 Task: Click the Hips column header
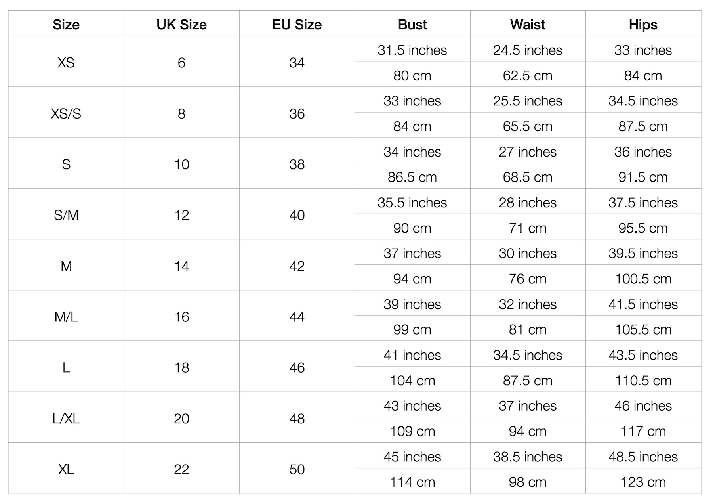(643, 25)
